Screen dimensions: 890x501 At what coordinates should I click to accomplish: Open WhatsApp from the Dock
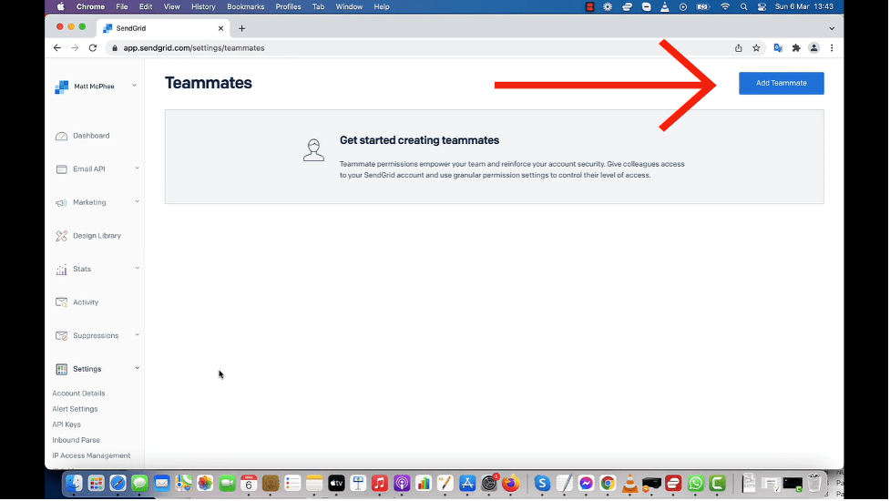pyautogui.click(x=697, y=484)
